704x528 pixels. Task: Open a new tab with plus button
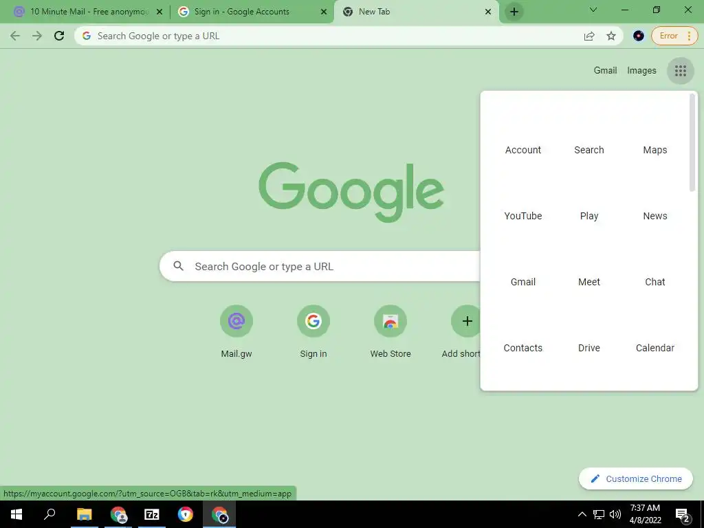point(514,12)
